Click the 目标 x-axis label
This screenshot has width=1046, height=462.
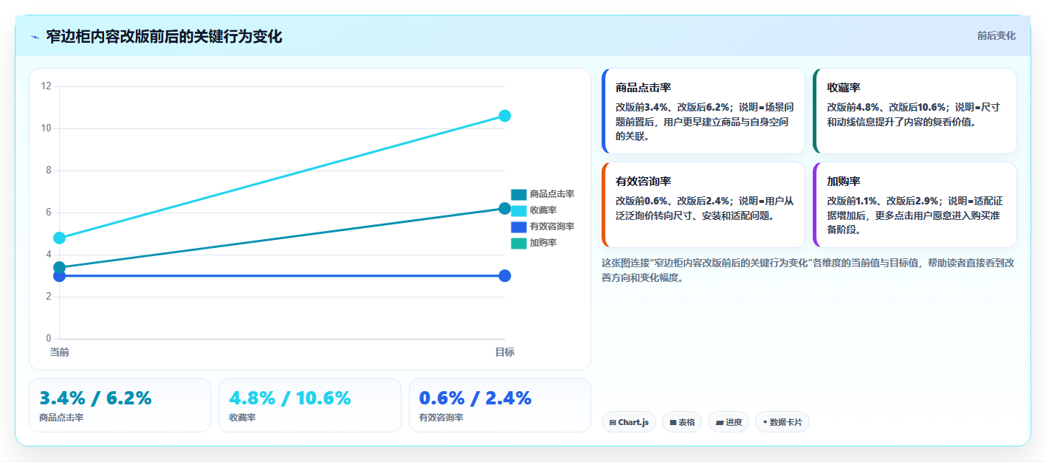click(x=505, y=352)
